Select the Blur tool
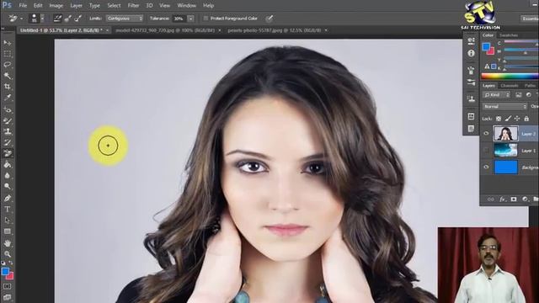Screen dimensions: 539x303 click(x=8, y=176)
